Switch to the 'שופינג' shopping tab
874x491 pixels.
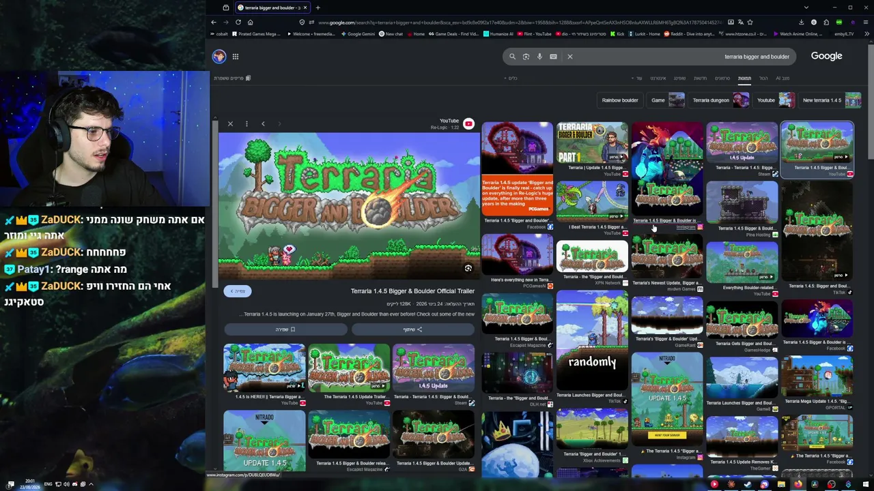pyautogui.click(x=679, y=78)
